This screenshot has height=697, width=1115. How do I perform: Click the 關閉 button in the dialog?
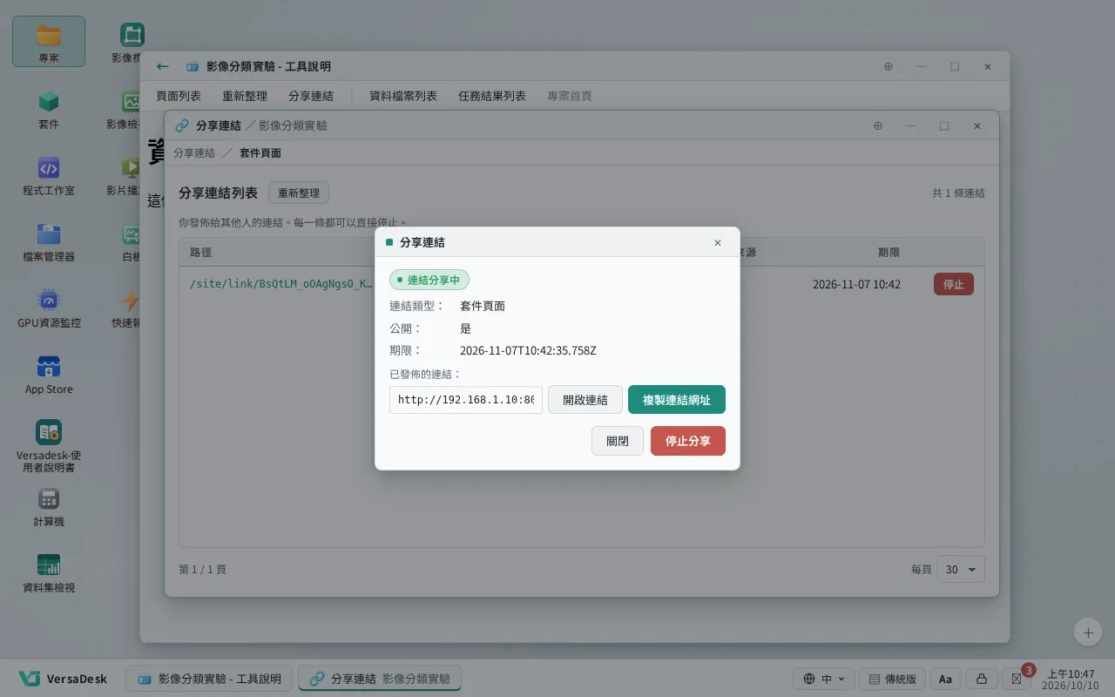pyautogui.click(x=618, y=441)
